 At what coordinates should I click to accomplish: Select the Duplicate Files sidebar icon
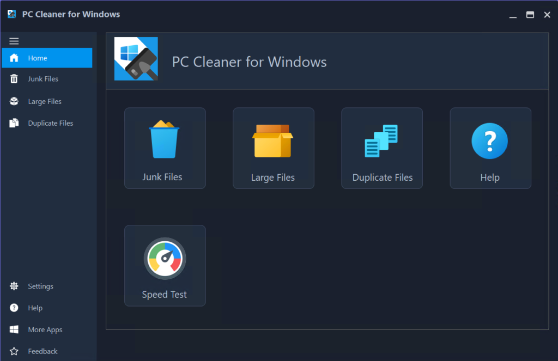tap(13, 123)
